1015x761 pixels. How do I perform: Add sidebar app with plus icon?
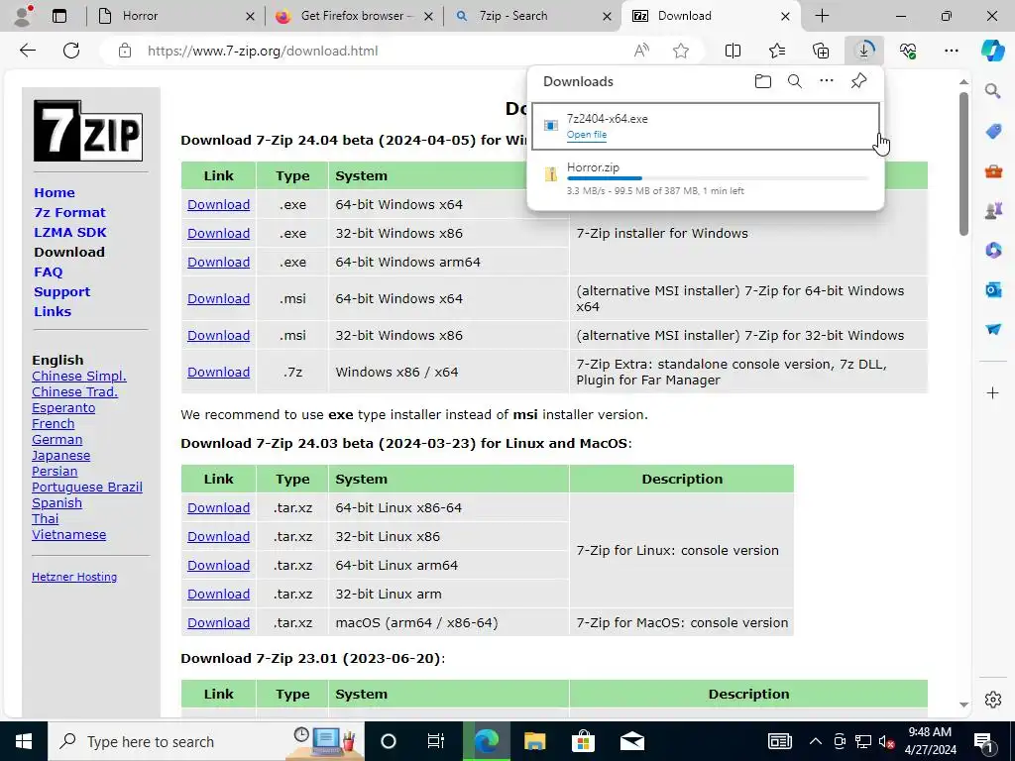point(993,392)
